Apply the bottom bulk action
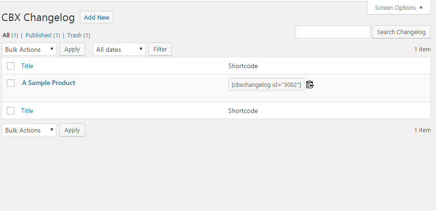 (72, 130)
